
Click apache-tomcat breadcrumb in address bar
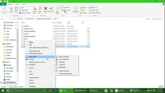tap(44, 19)
